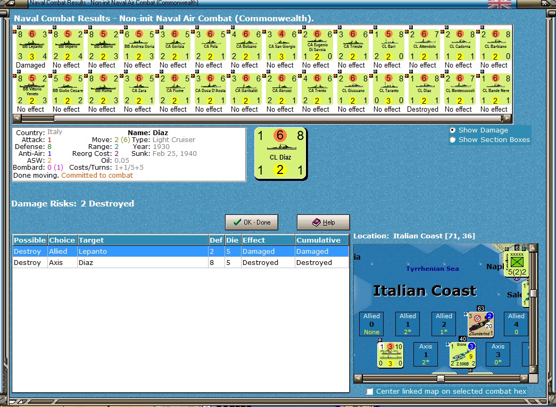The height and width of the screenshot is (407, 556).
Task: Select the CA Trieste unit counter
Action: [x=353, y=45]
